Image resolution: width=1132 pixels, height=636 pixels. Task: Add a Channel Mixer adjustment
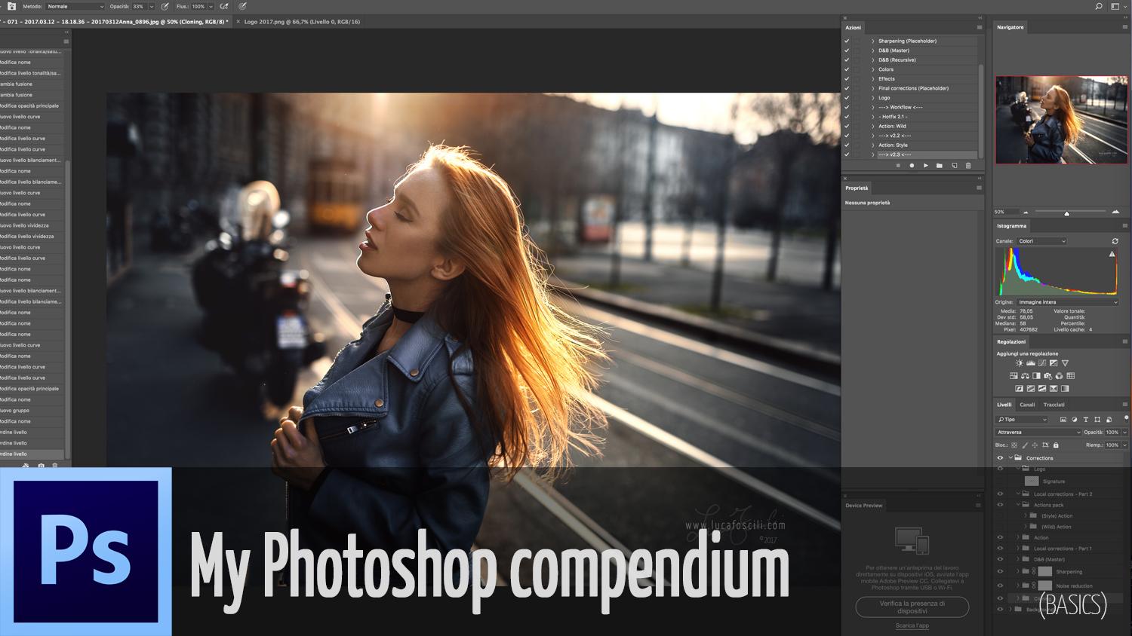1059,376
